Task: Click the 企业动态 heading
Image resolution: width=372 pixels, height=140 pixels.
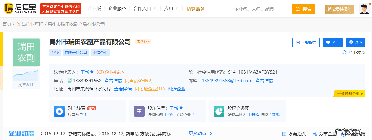Action: coord(22,134)
